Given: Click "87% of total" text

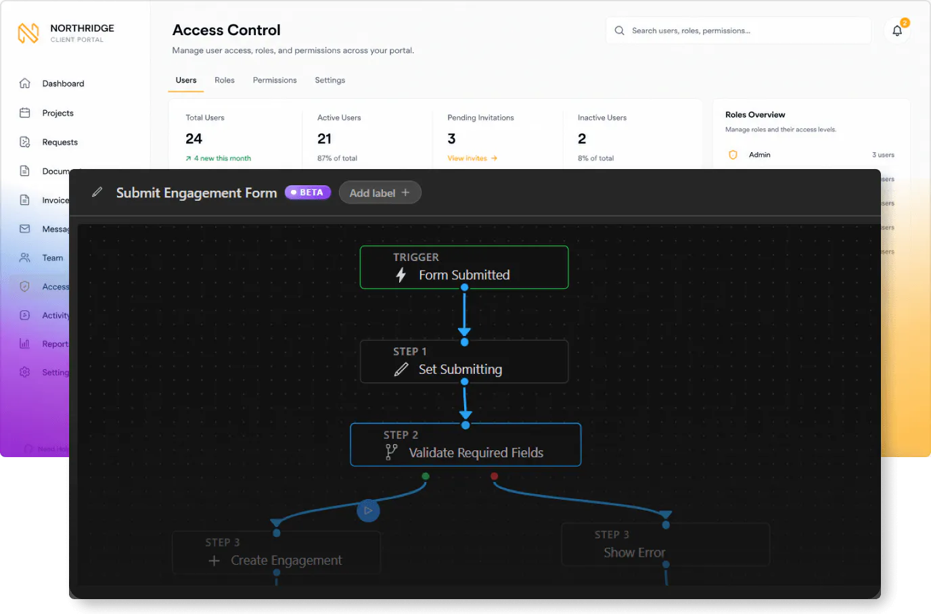Looking at the screenshot, I should [x=337, y=158].
